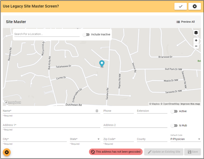Click the orange round close button
This screenshot has width=204, height=159.
tap(7, 152)
